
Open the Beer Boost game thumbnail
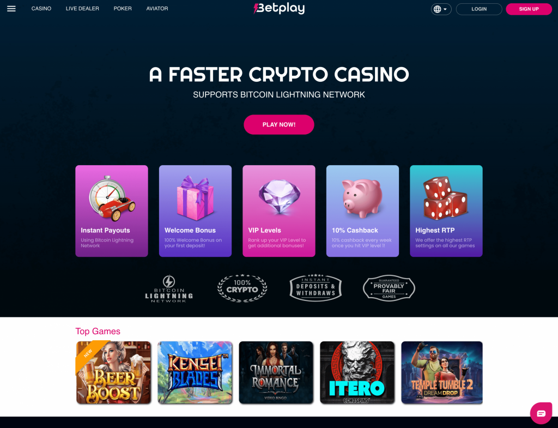point(113,372)
